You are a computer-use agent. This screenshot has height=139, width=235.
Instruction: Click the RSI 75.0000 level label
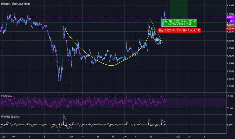coord(230,96)
